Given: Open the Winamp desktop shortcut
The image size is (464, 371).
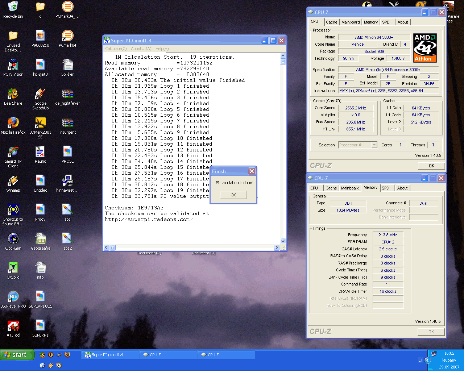Looking at the screenshot, I should (x=13, y=184).
